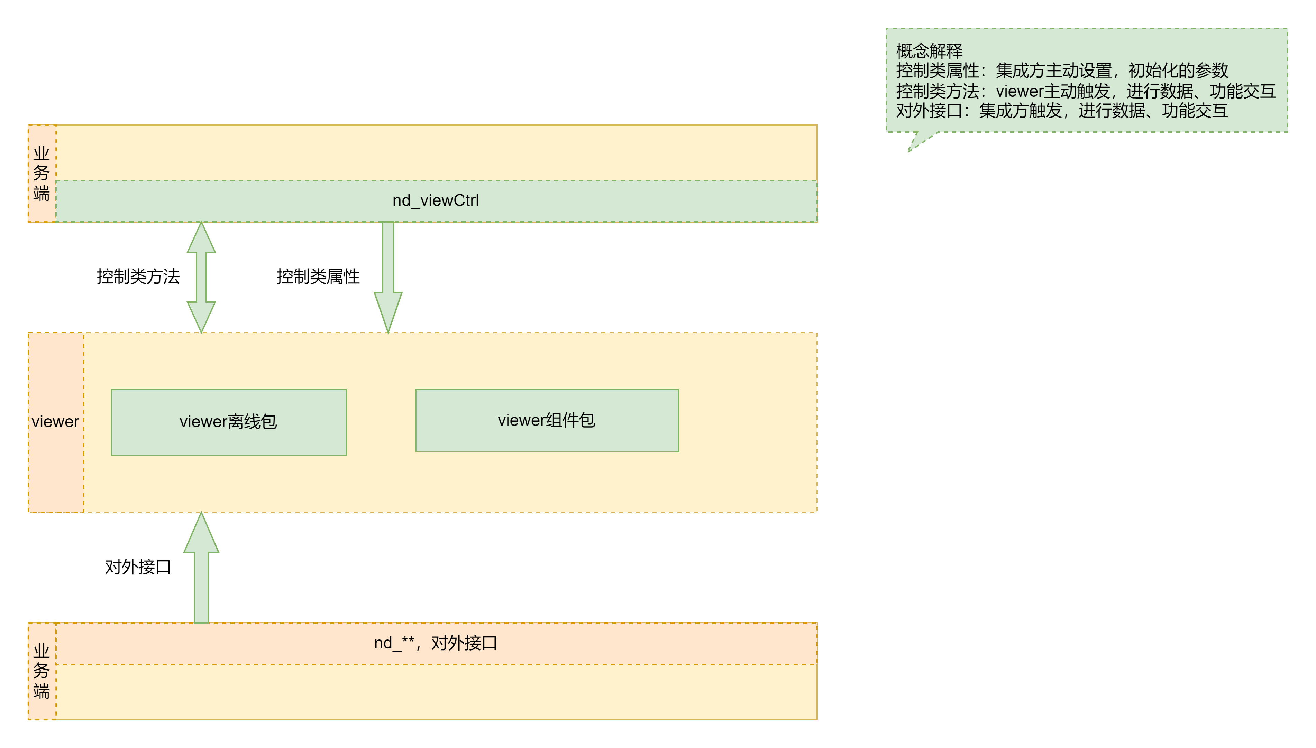The image size is (1316, 748).
Task: Click the 对外接口 definition line in callout
Action: point(1061,111)
